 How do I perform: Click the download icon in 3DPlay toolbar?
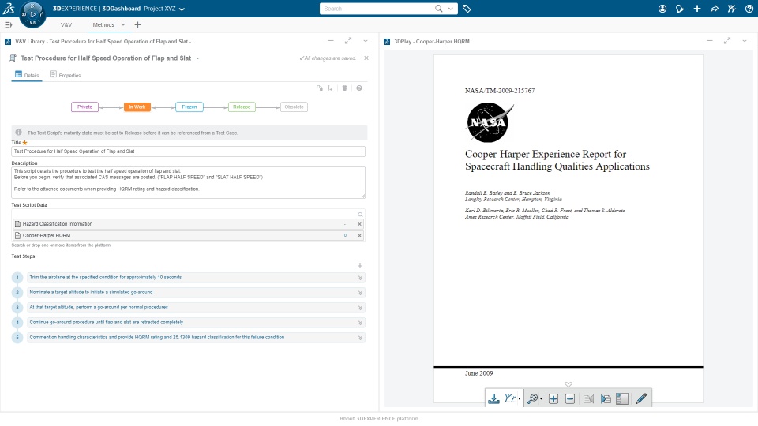(493, 398)
